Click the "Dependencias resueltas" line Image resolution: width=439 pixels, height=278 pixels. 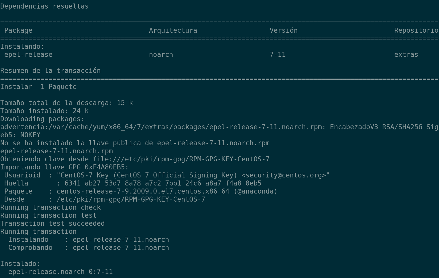[x=44, y=6]
